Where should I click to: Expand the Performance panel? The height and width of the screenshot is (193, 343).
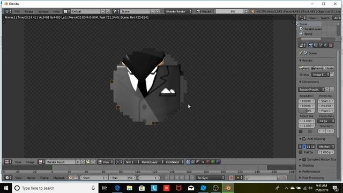coord(310,172)
